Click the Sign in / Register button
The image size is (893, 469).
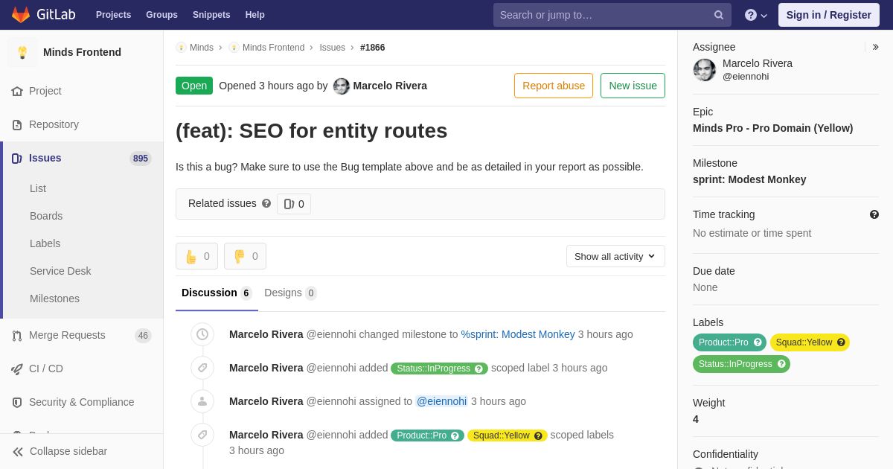pos(828,15)
